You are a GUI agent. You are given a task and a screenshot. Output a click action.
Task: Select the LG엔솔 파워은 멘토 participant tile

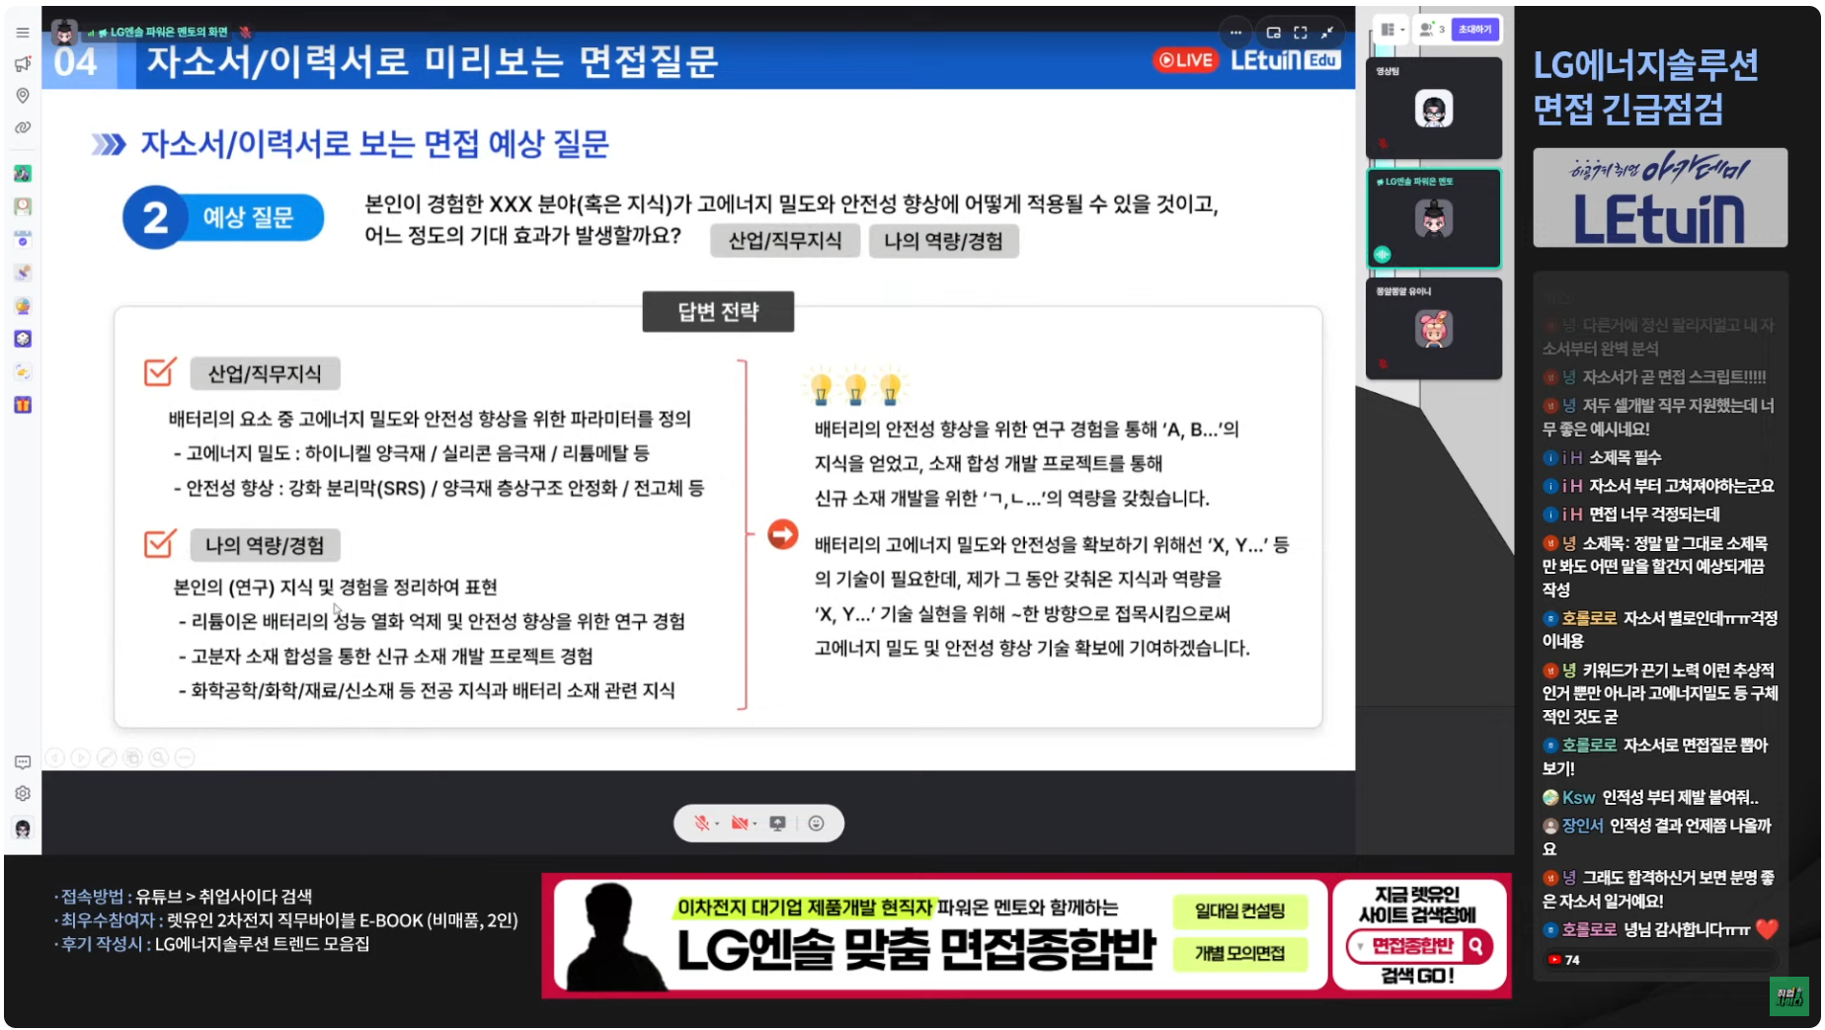[x=1433, y=218]
